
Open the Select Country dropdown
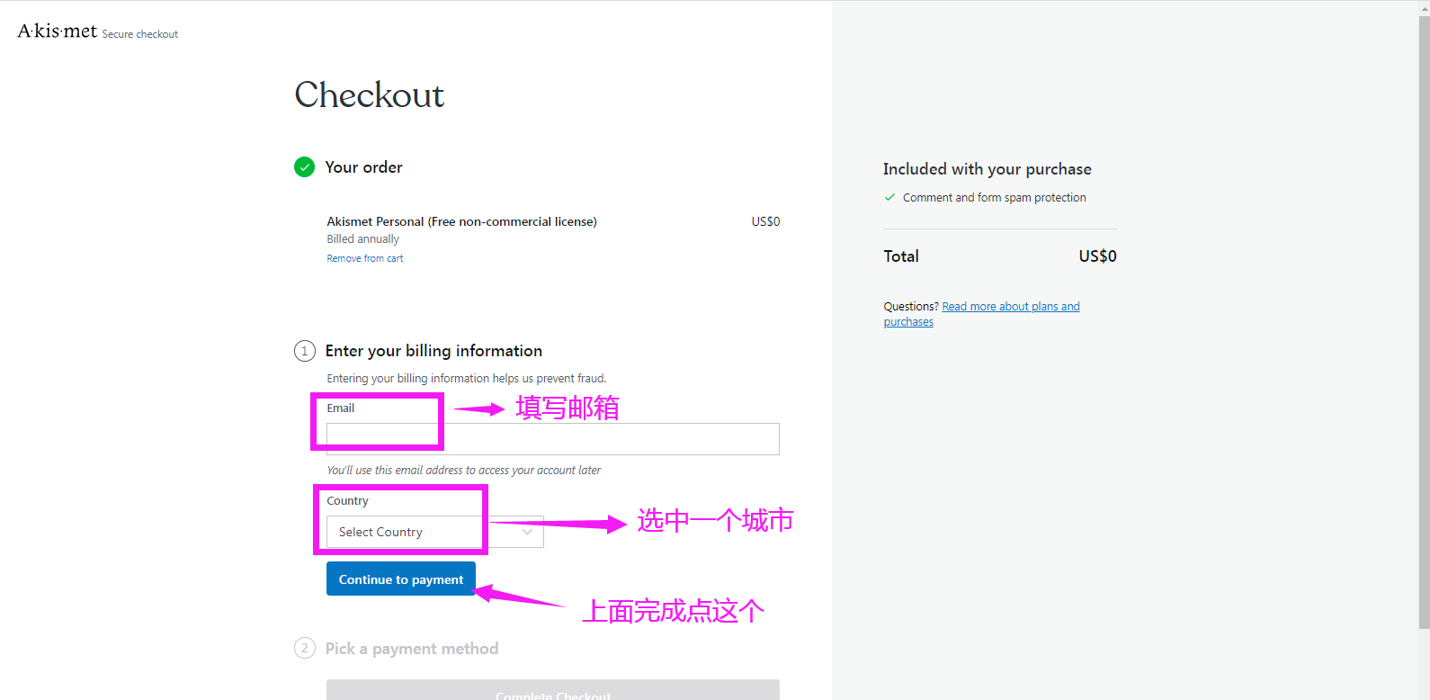click(435, 532)
